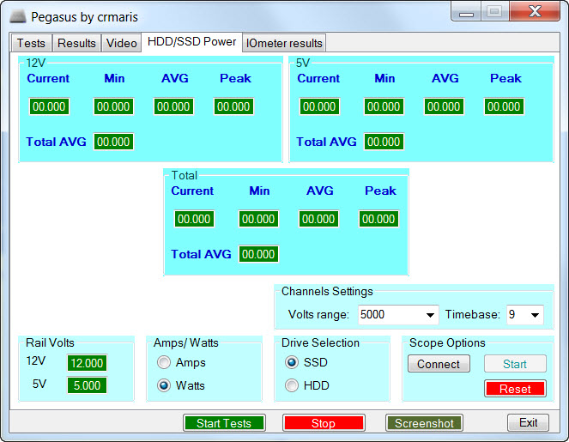Edit the 12V rail volts field
The image size is (569, 442).
coord(87,363)
